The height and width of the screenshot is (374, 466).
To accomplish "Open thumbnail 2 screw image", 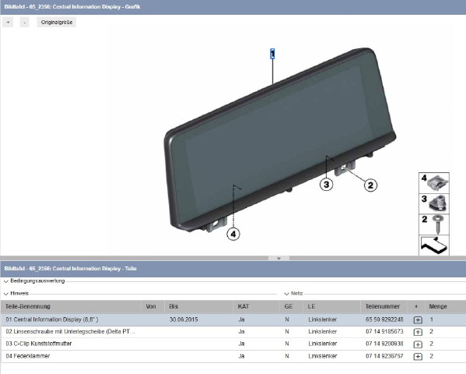I will click(434, 224).
